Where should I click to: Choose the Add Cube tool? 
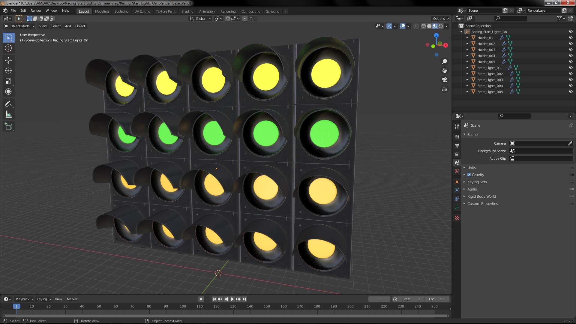pos(8,127)
